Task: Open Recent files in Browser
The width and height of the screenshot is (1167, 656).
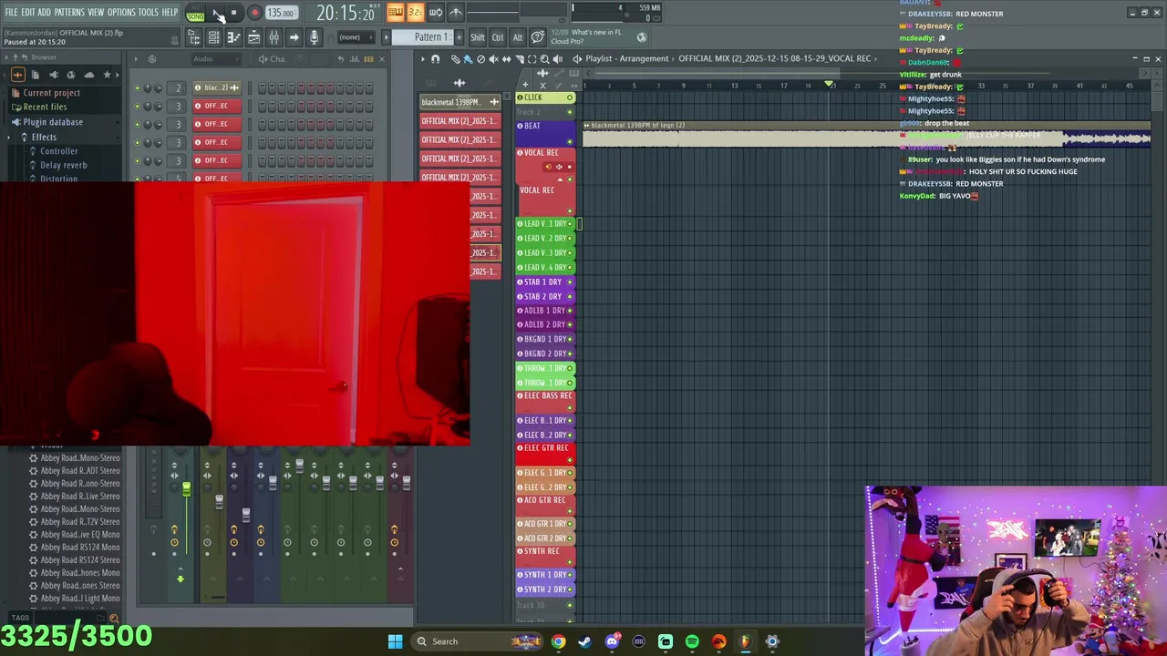Action: pos(45,107)
